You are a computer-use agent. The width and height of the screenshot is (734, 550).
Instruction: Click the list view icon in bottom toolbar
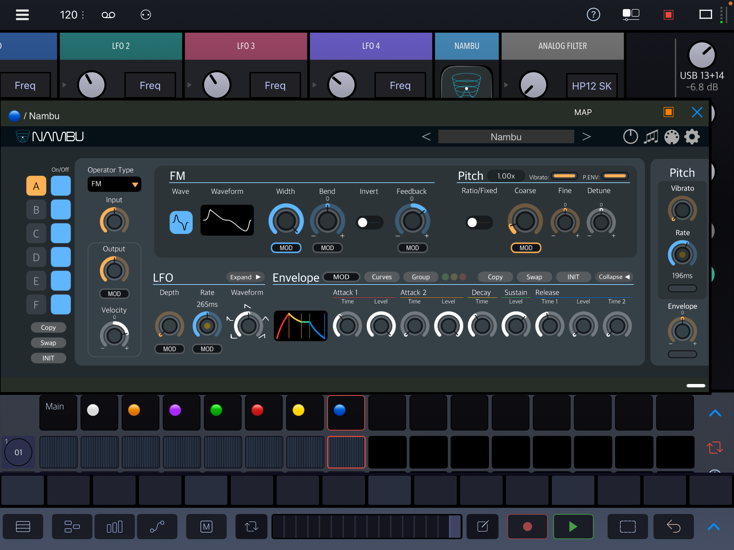click(x=23, y=527)
